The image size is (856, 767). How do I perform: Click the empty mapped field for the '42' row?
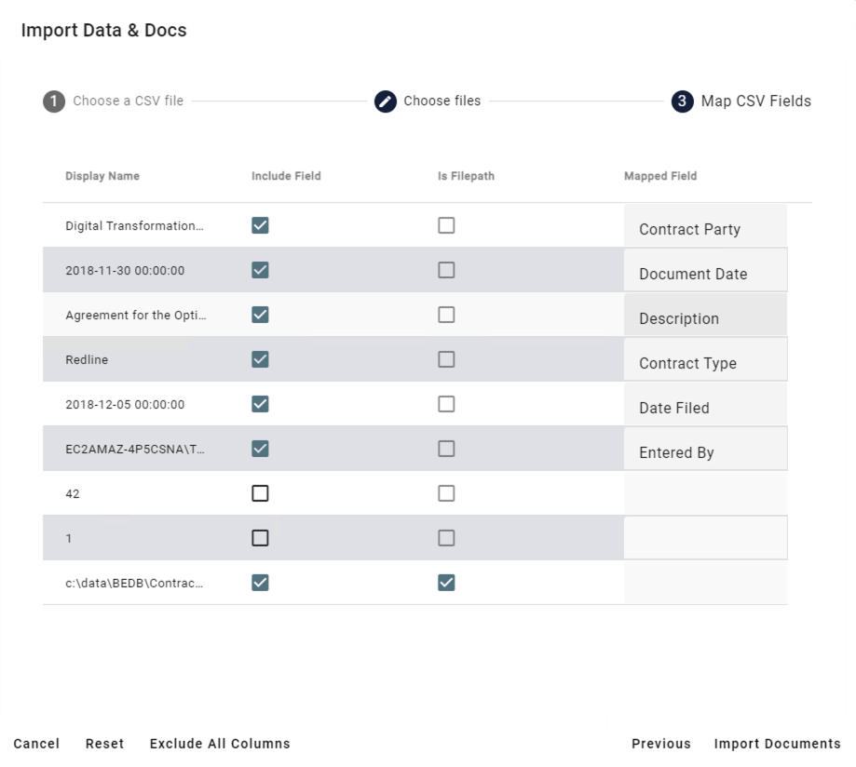pos(705,492)
